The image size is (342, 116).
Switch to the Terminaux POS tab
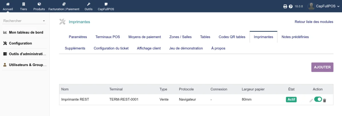coord(108,37)
